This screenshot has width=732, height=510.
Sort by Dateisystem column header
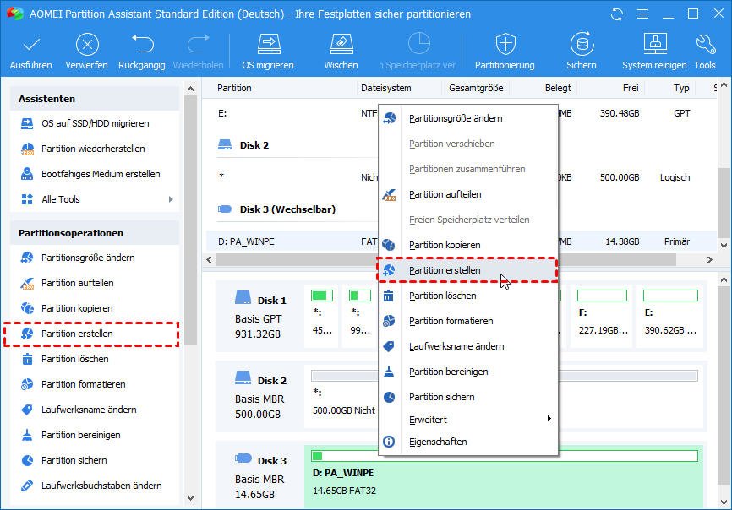click(x=386, y=88)
